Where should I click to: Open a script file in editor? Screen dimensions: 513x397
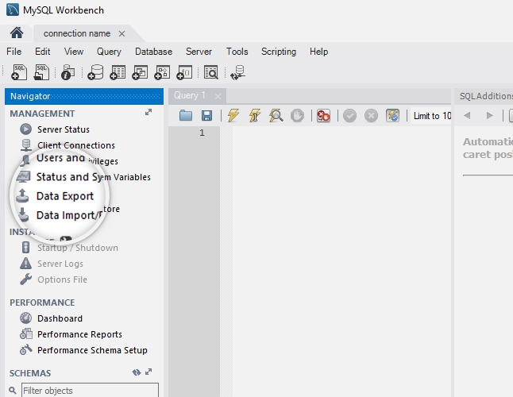tap(186, 115)
